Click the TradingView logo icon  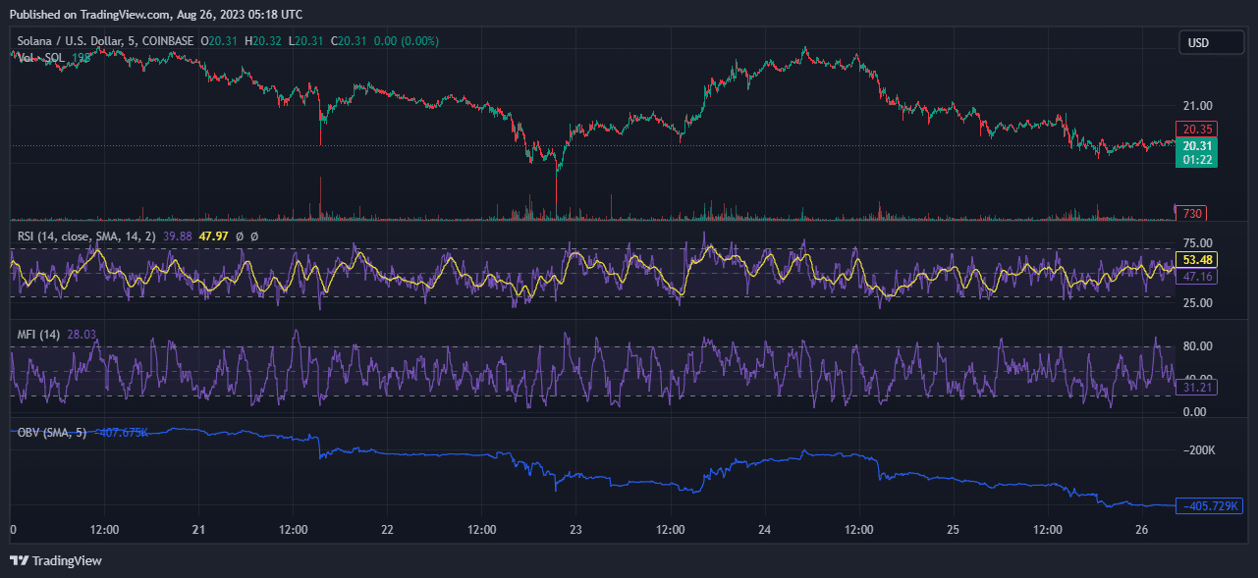pos(19,560)
